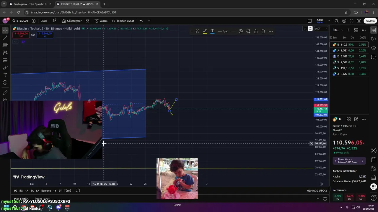The width and height of the screenshot is (378, 212).
Task: Select the trend line drawing tool
Action: pos(5,38)
